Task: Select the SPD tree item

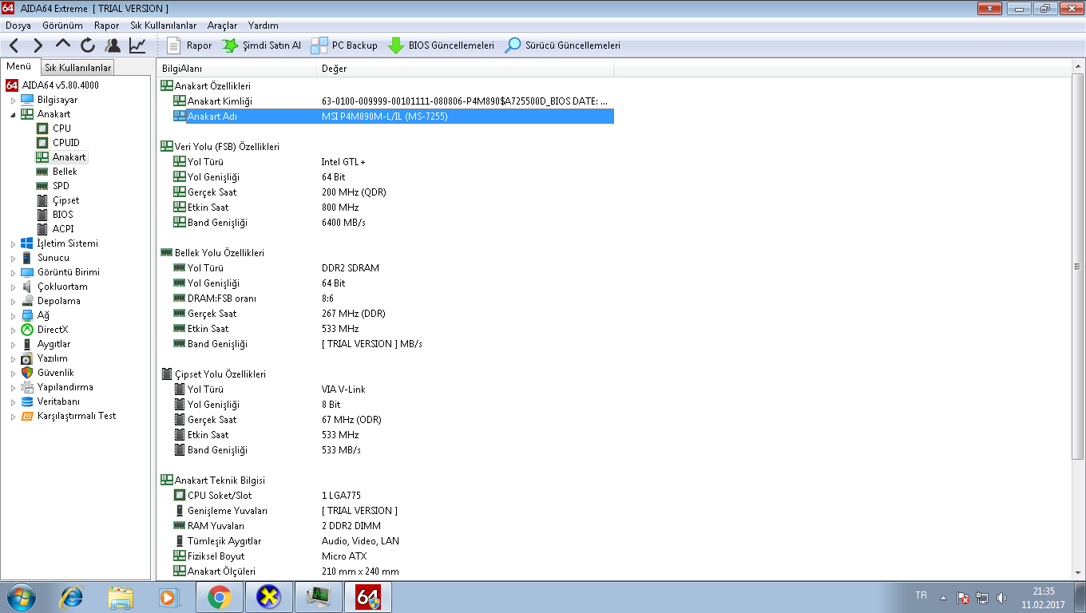Action: coord(61,186)
